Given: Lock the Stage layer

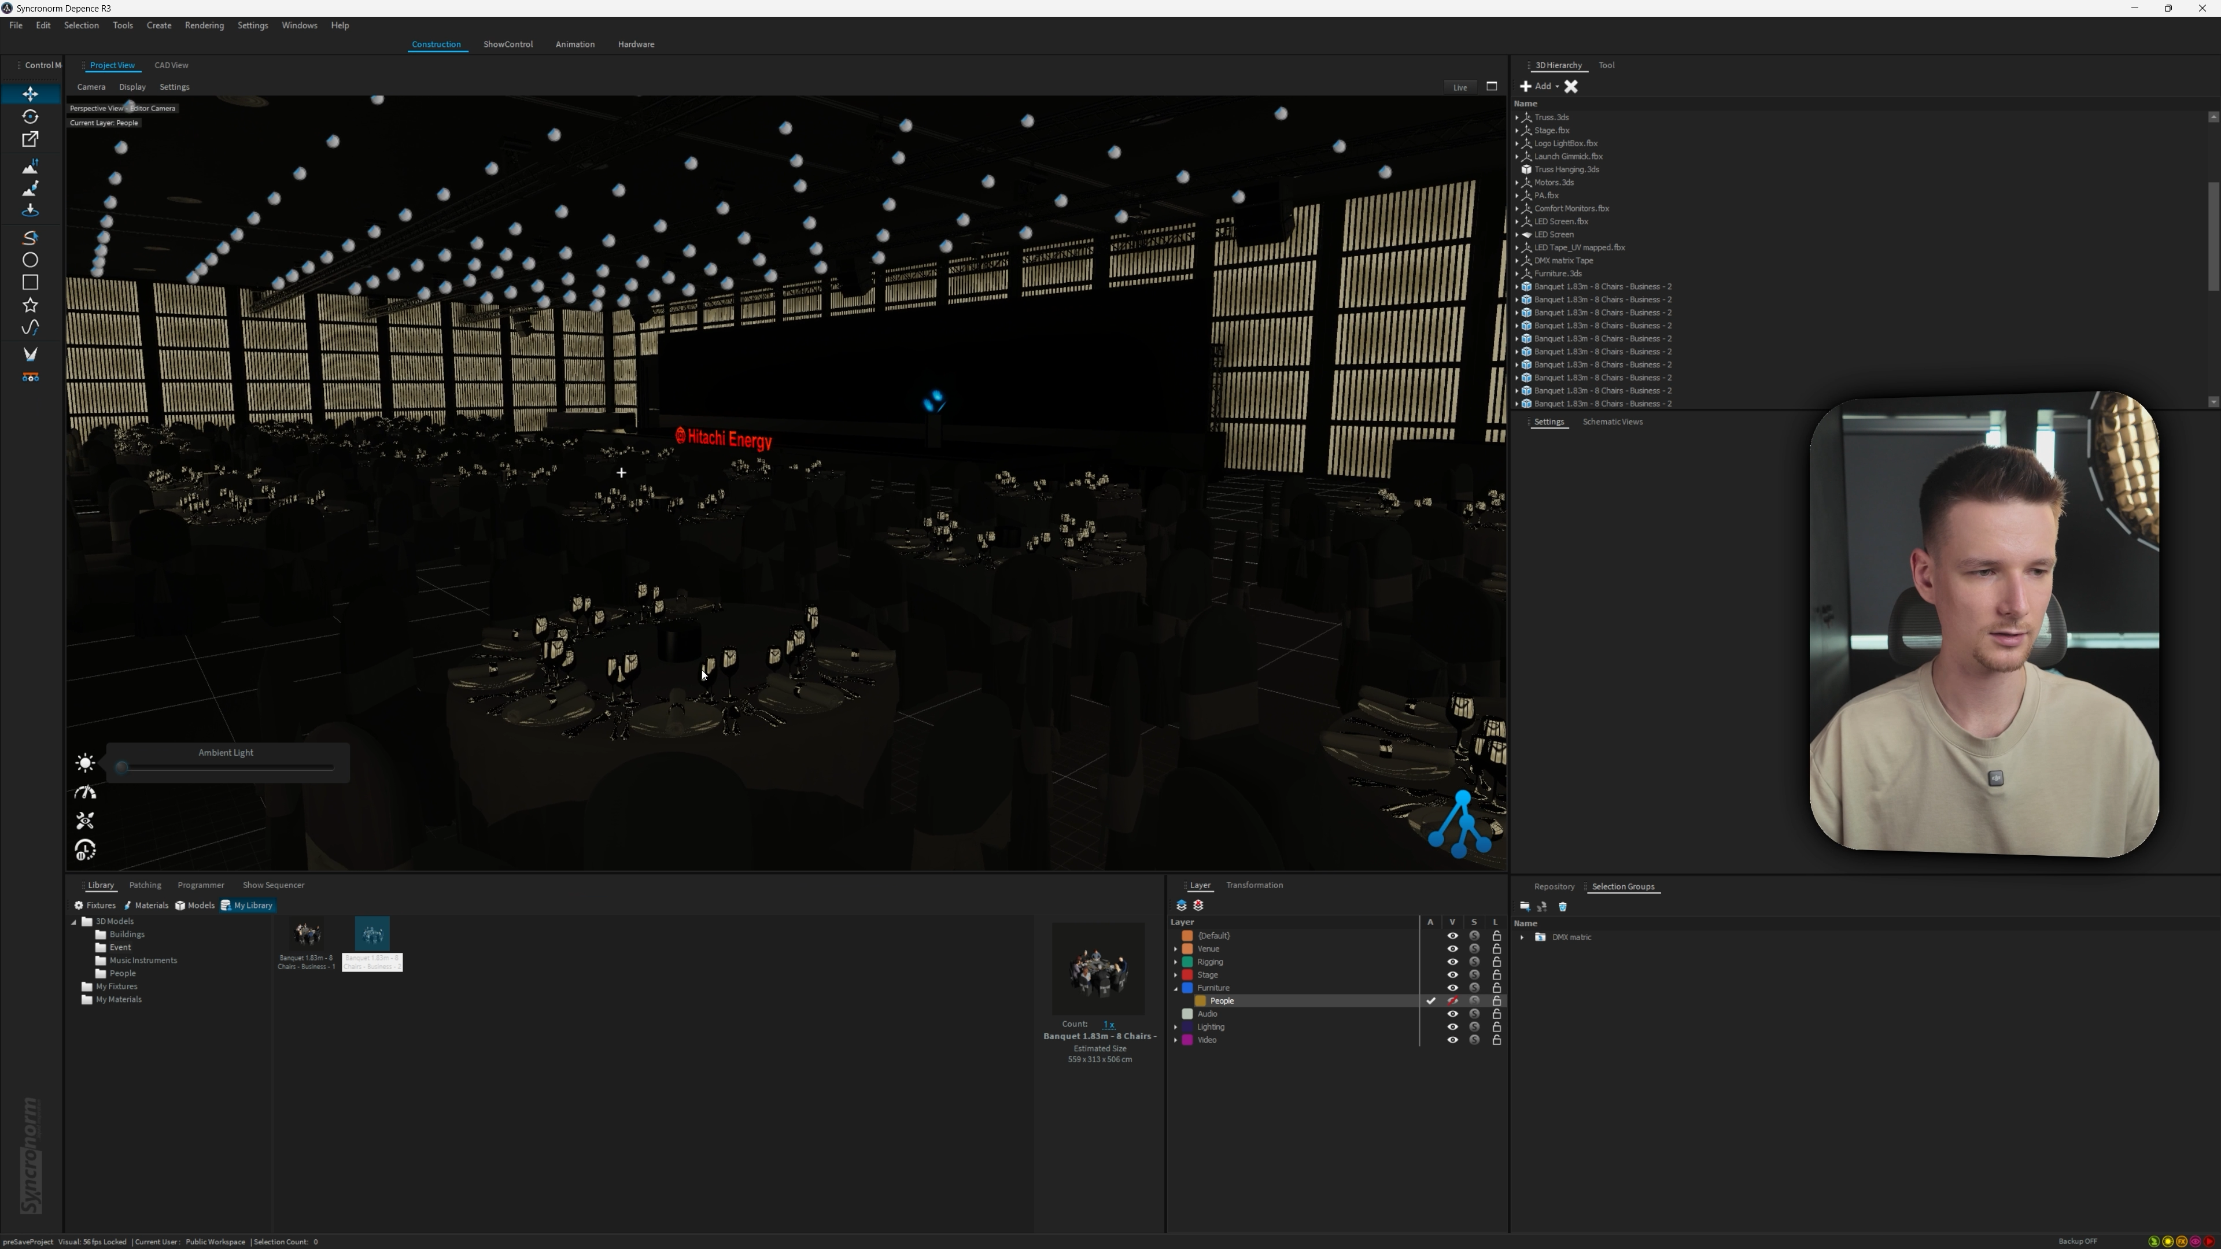Looking at the screenshot, I should (x=1497, y=975).
